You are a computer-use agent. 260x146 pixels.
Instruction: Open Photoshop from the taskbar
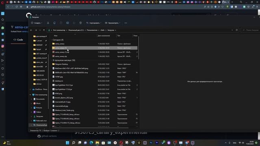point(151,143)
